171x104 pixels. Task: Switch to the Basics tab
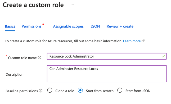[x=10, y=26]
